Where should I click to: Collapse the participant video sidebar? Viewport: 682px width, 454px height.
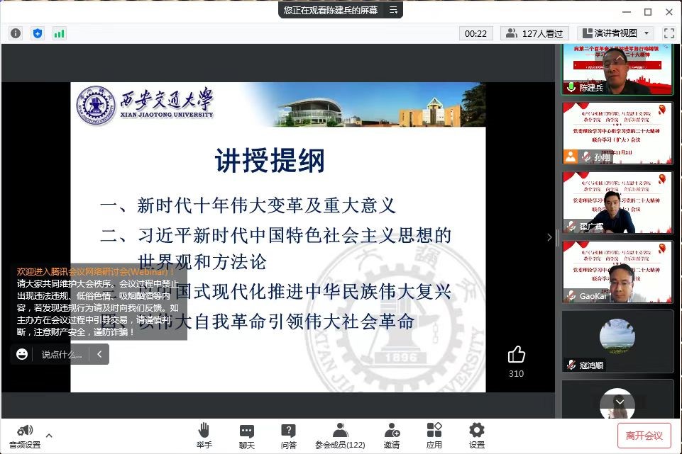(549, 237)
